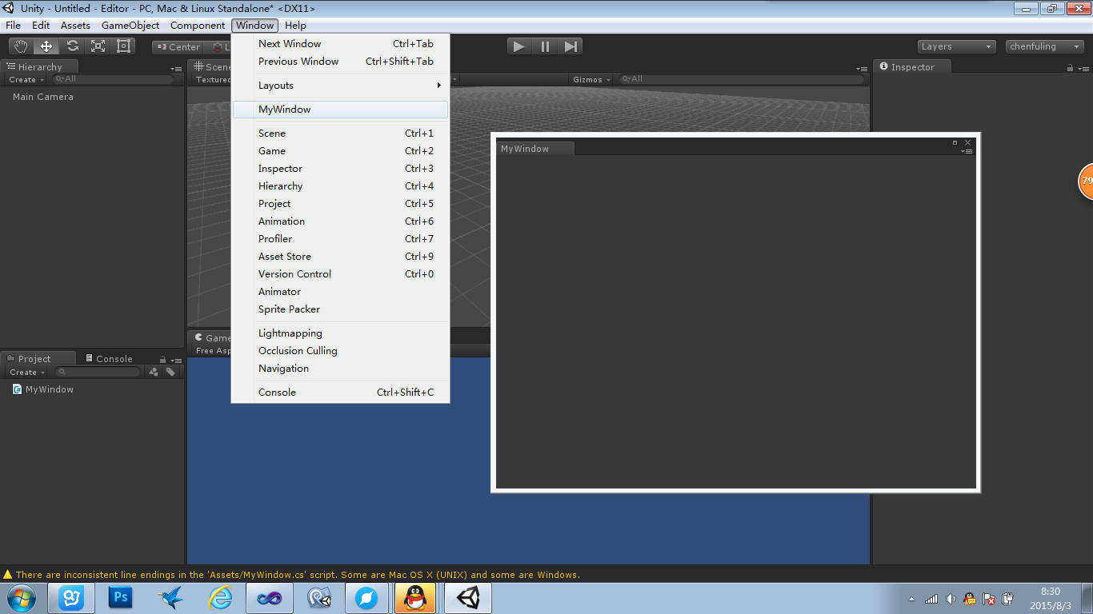Open the Layers dropdown
The height and width of the screenshot is (614, 1093).
pos(955,46)
